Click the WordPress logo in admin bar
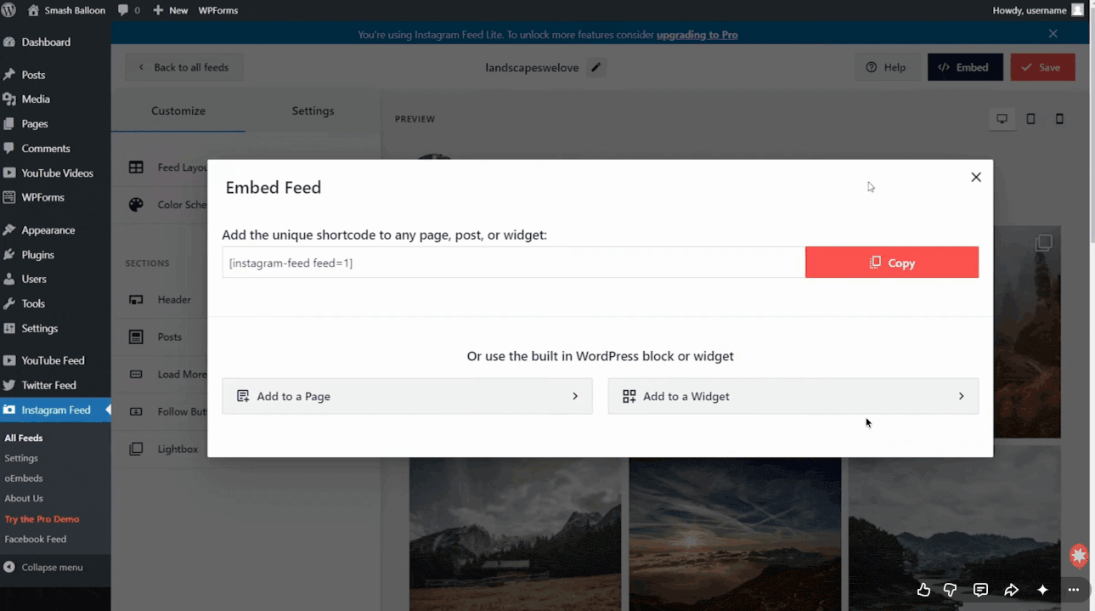 click(x=9, y=10)
